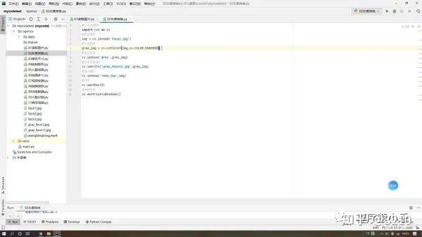This screenshot has height=237, width=422.
Task: Run the current script with green play button
Action: [387, 11]
